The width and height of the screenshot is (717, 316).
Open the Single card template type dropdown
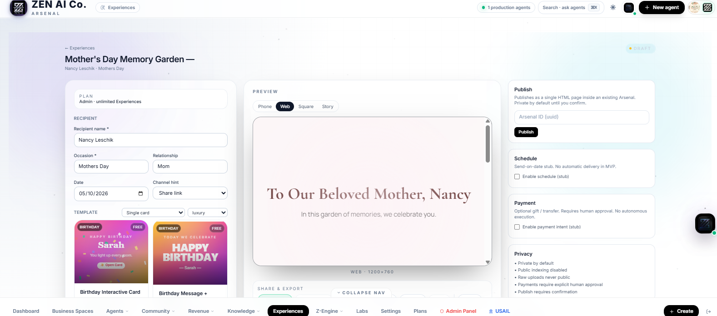pyautogui.click(x=153, y=212)
